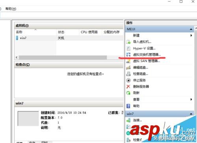The height and width of the screenshot is (143, 197).
Task: Collapse the MEIJI actions section
Action: (x=191, y=29)
